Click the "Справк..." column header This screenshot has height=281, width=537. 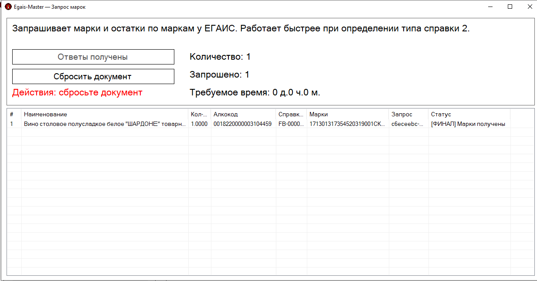pyautogui.click(x=291, y=114)
